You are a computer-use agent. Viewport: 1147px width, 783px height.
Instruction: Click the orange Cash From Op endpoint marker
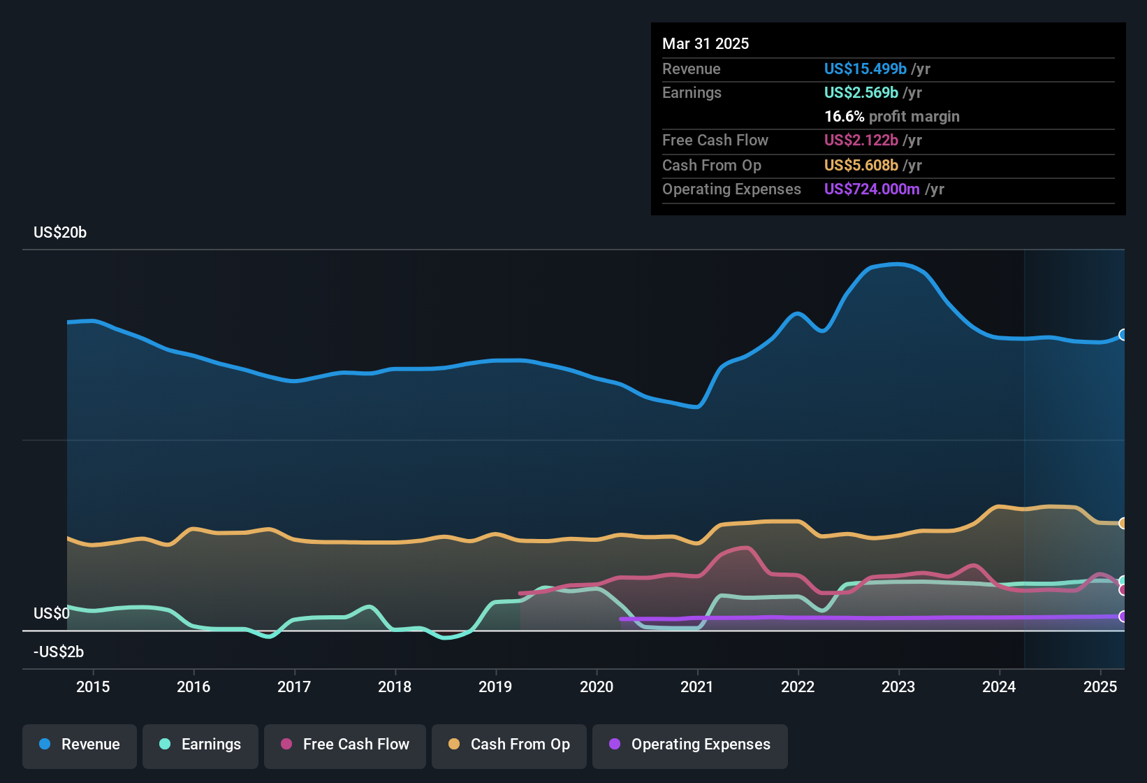(x=1123, y=523)
